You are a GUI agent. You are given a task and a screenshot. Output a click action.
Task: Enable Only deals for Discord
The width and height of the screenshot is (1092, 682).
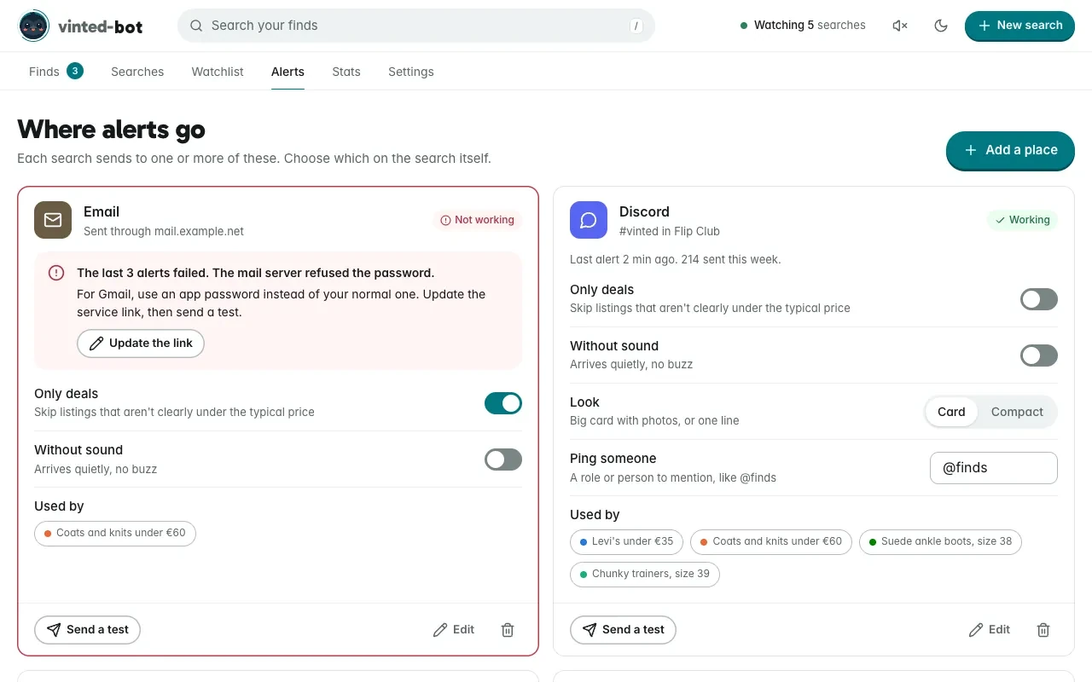pyautogui.click(x=1039, y=299)
